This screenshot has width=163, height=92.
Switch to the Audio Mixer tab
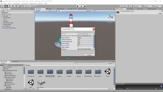click(72, 9)
